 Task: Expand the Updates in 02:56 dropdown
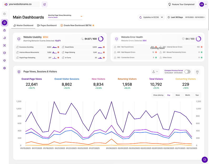151,17
